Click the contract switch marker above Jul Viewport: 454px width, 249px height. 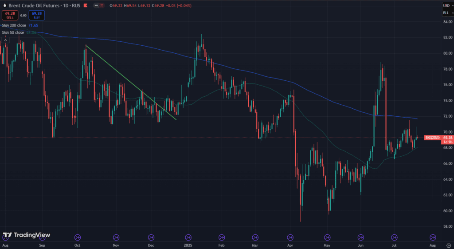click(x=394, y=237)
